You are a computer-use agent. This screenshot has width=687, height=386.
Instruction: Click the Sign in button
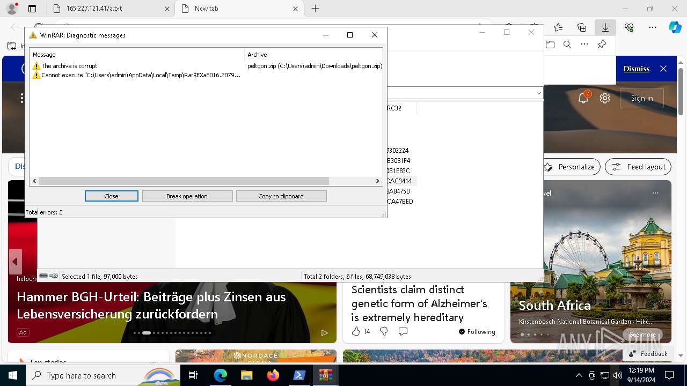(642, 98)
